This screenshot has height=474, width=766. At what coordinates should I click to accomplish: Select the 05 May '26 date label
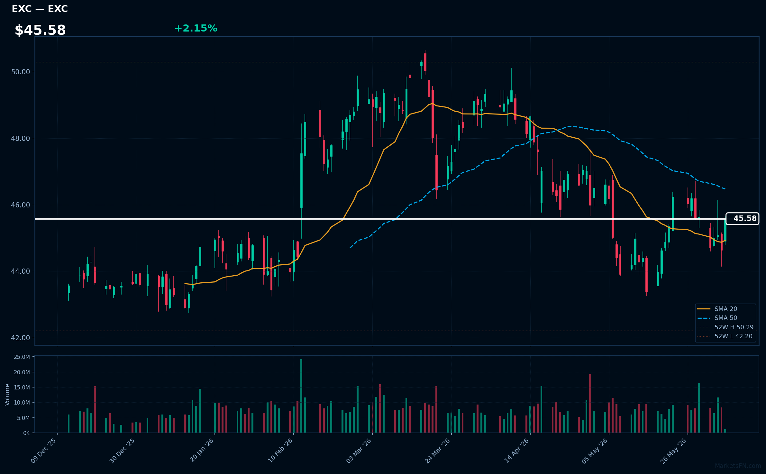(x=595, y=451)
